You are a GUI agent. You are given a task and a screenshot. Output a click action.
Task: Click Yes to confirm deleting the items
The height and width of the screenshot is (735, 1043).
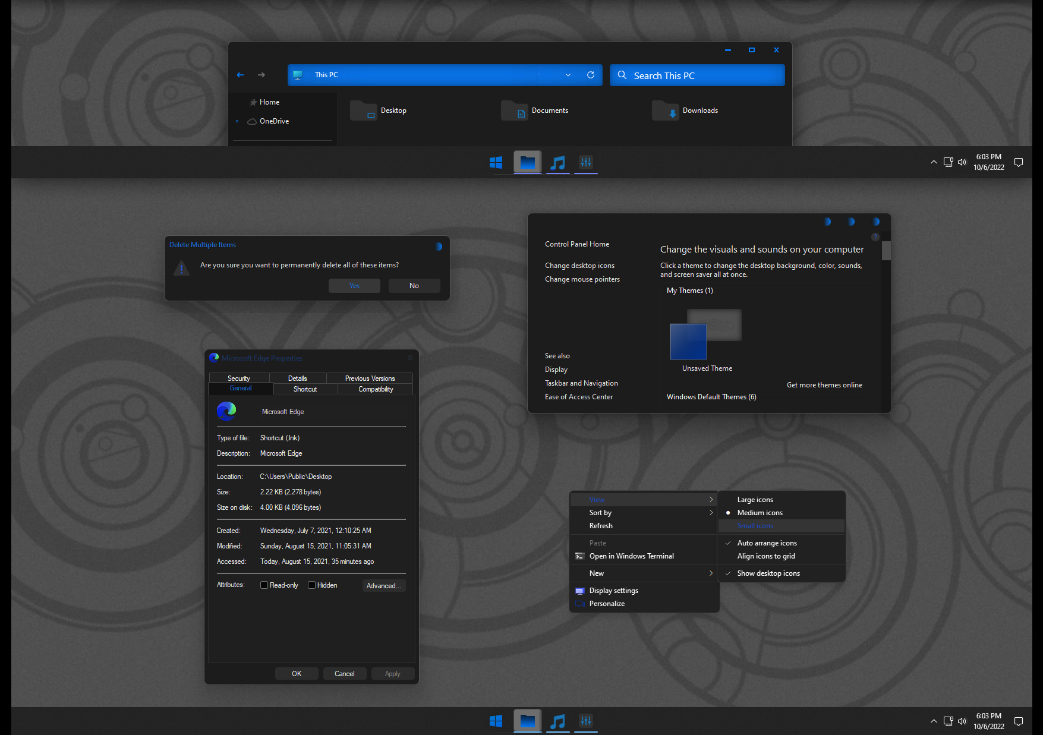tap(354, 285)
